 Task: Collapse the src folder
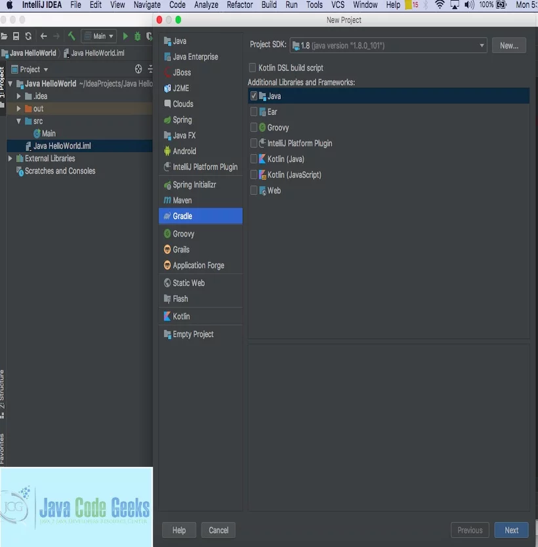[19, 121]
